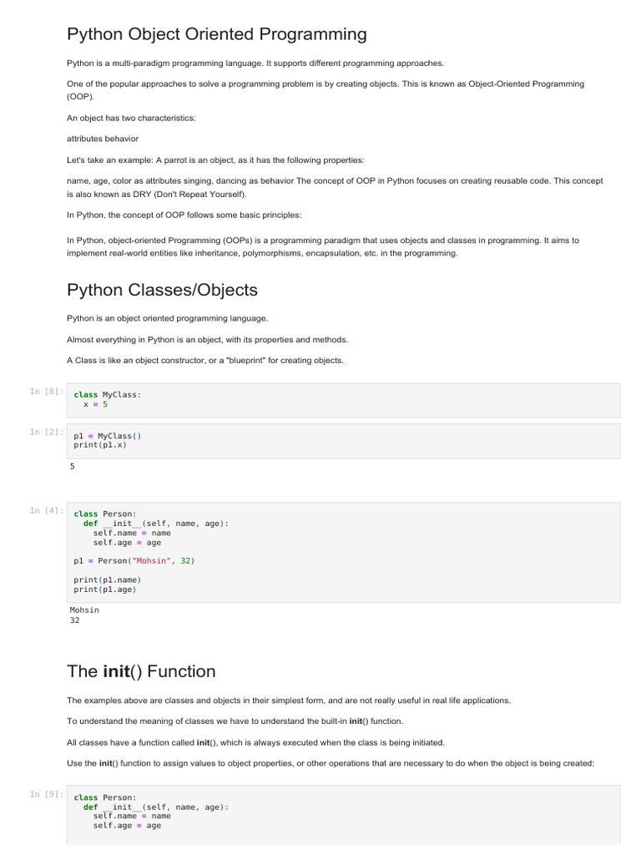The height and width of the screenshot is (855, 641).
Task: Click the "Python Classes/Objects" heading
Action: [162, 290]
